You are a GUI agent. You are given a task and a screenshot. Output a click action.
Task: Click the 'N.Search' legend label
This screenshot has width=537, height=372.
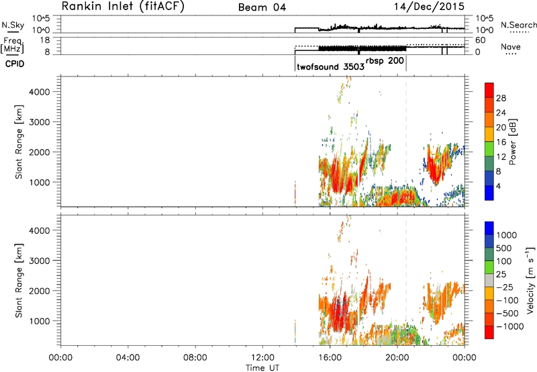518,25
